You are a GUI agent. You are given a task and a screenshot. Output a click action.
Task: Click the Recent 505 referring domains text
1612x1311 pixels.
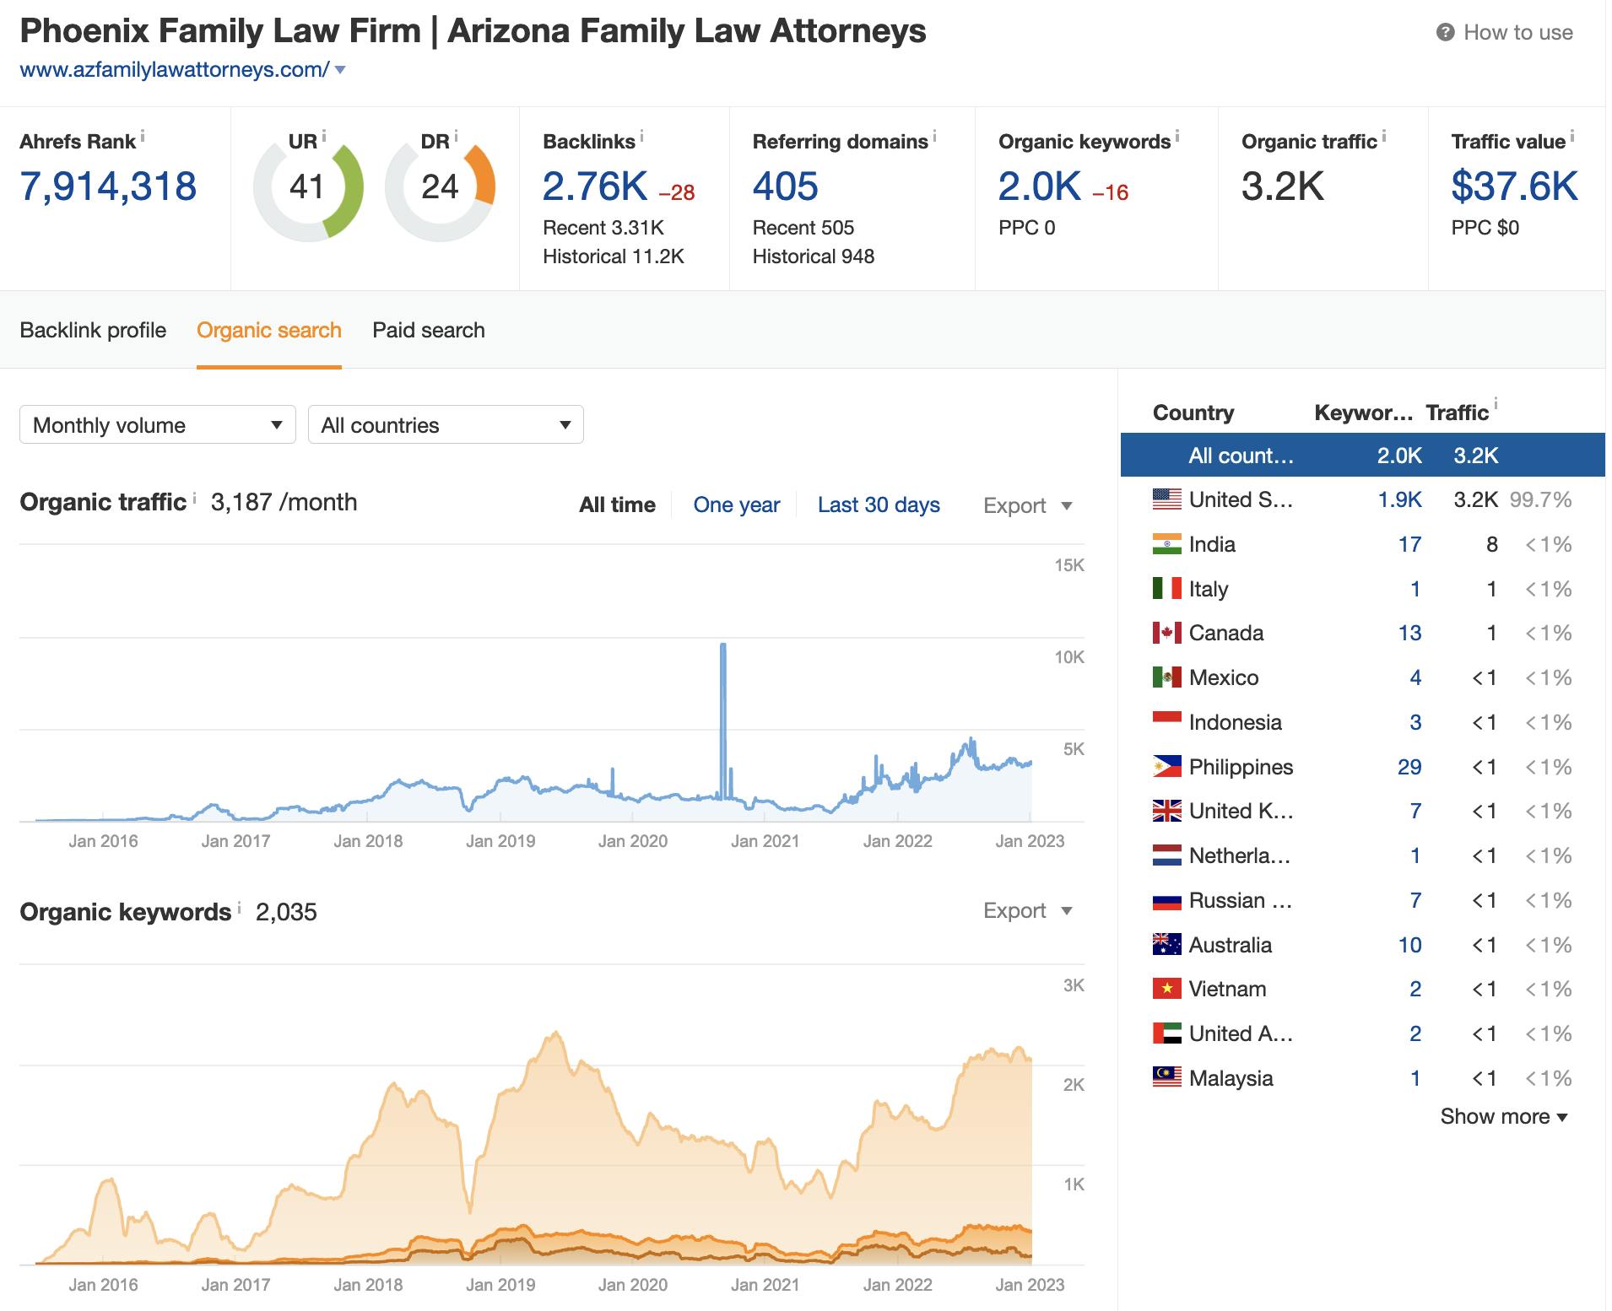(803, 228)
